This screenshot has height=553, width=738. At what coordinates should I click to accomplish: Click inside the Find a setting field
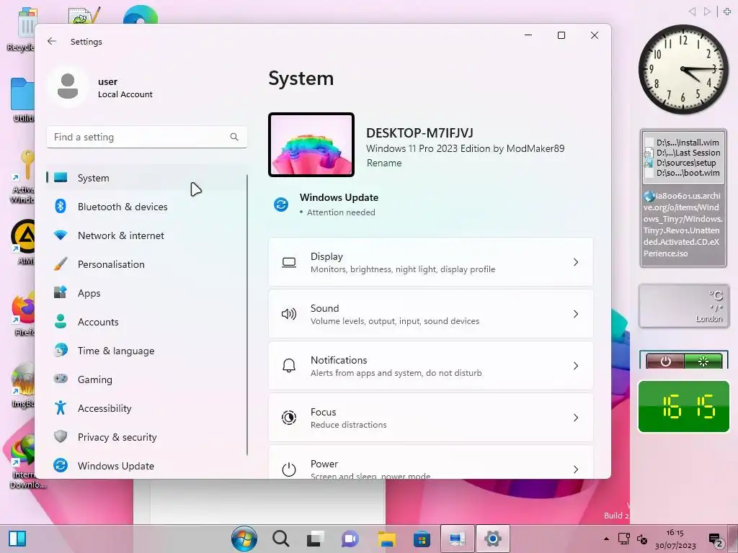(x=147, y=137)
